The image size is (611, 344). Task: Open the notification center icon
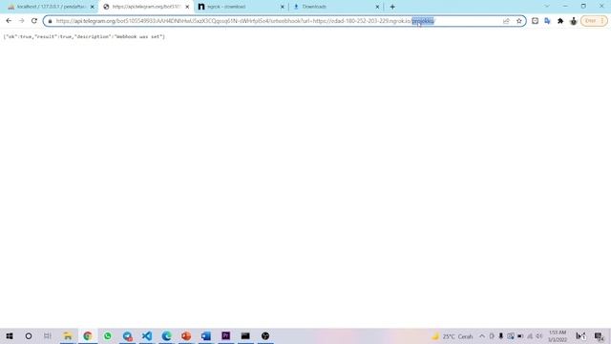coord(599,336)
